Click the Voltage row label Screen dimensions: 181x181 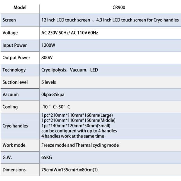(x=10, y=33)
